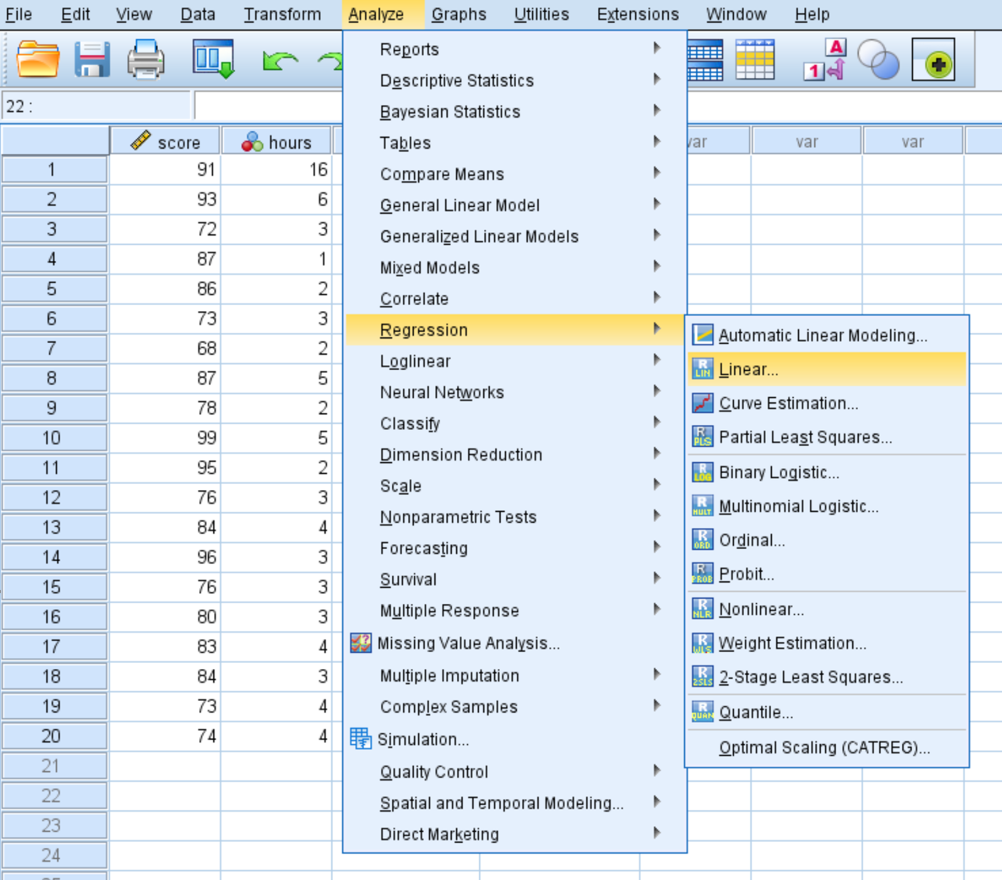This screenshot has width=1002, height=880.
Task: Choose Optimal Scaling (CATREG) option
Action: (827, 747)
